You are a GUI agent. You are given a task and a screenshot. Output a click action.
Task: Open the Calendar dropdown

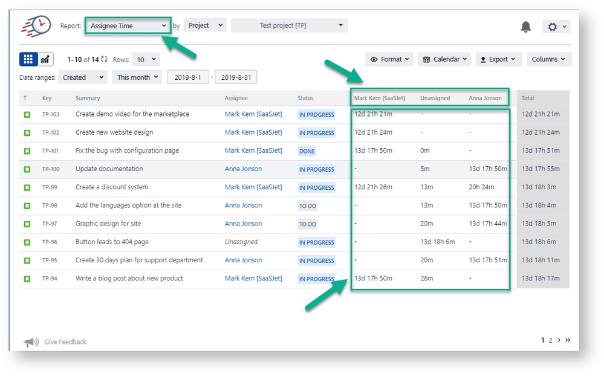(x=444, y=59)
